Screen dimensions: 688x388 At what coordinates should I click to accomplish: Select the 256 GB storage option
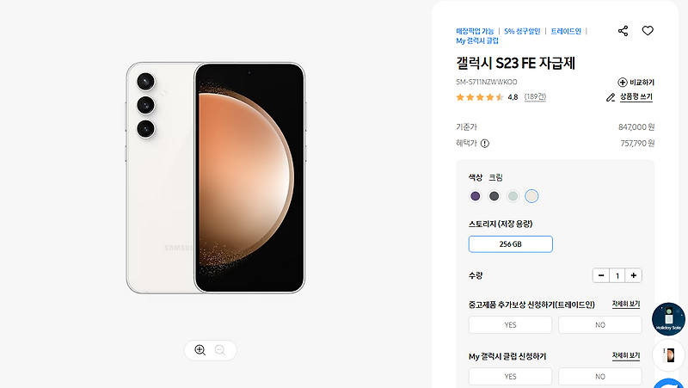click(510, 244)
